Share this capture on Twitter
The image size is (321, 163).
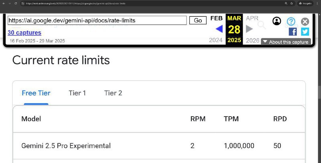(305, 32)
